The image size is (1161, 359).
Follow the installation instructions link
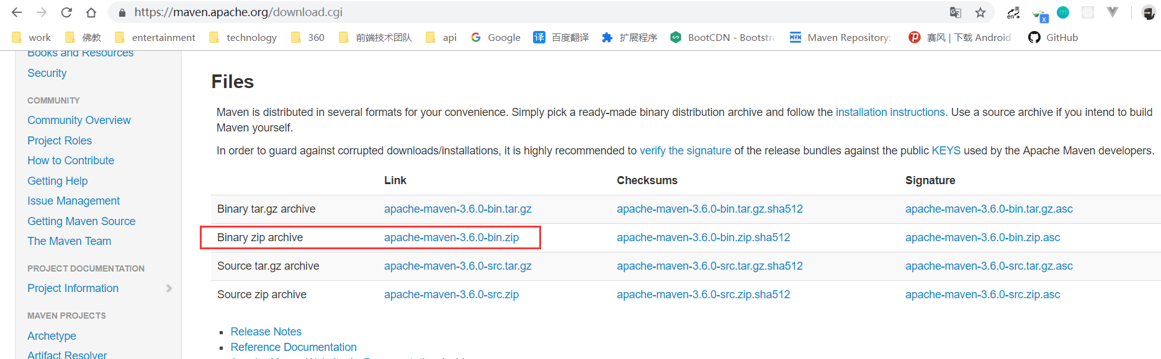890,112
